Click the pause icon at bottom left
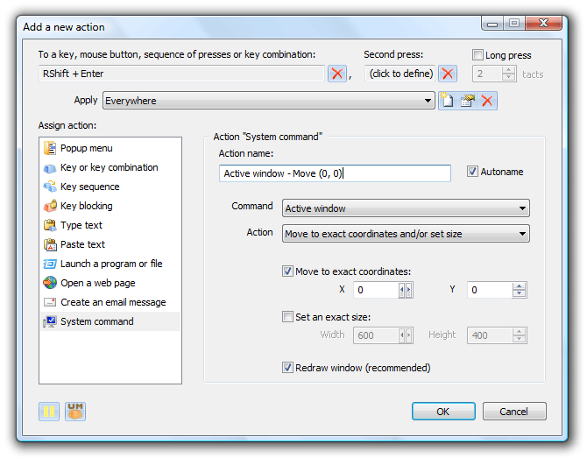Image resolution: width=587 pixels, height=458 pixels. tap(49, 412)
